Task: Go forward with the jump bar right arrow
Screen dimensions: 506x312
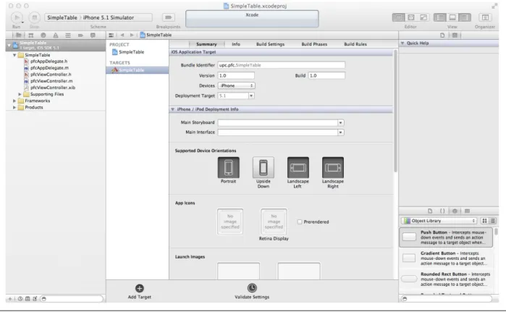Action: (x=131, y=35)
